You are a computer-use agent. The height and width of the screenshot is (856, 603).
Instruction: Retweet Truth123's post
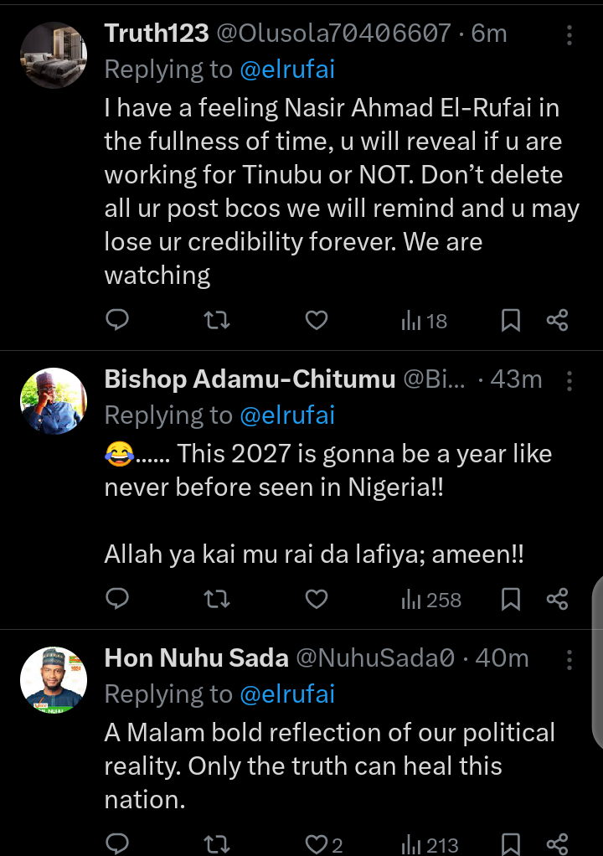pos(217,320)
